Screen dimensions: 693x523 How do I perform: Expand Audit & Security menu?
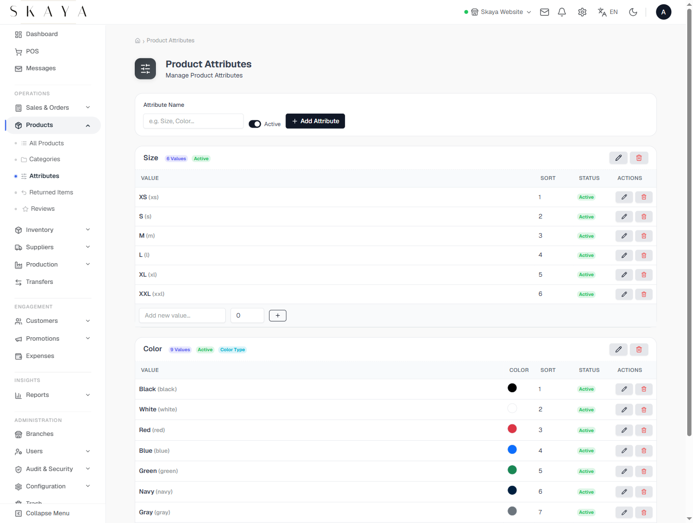[x=53, y=469]
